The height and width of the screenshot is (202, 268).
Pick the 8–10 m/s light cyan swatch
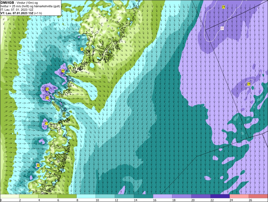pyautogui.click(x=86, y=196)
